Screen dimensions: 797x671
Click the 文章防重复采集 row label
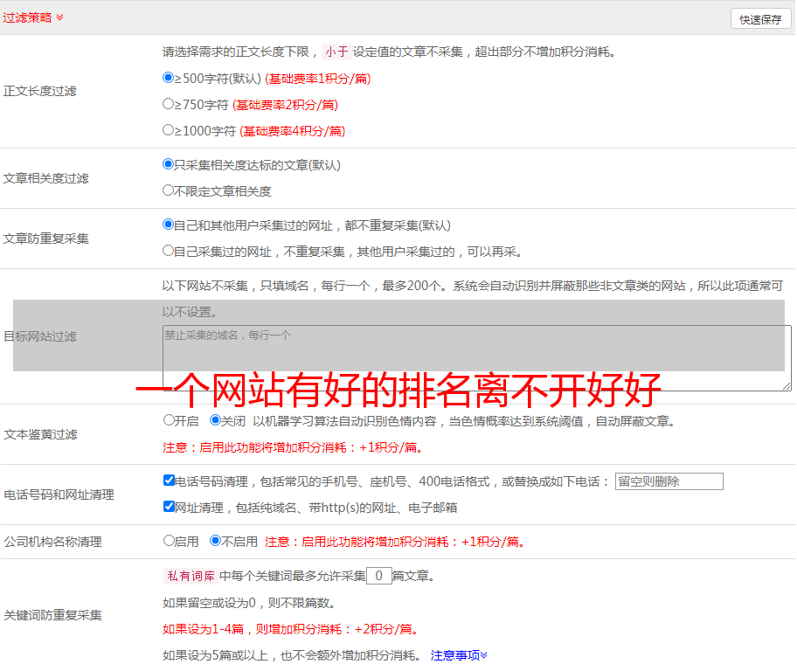click(45, 239)
